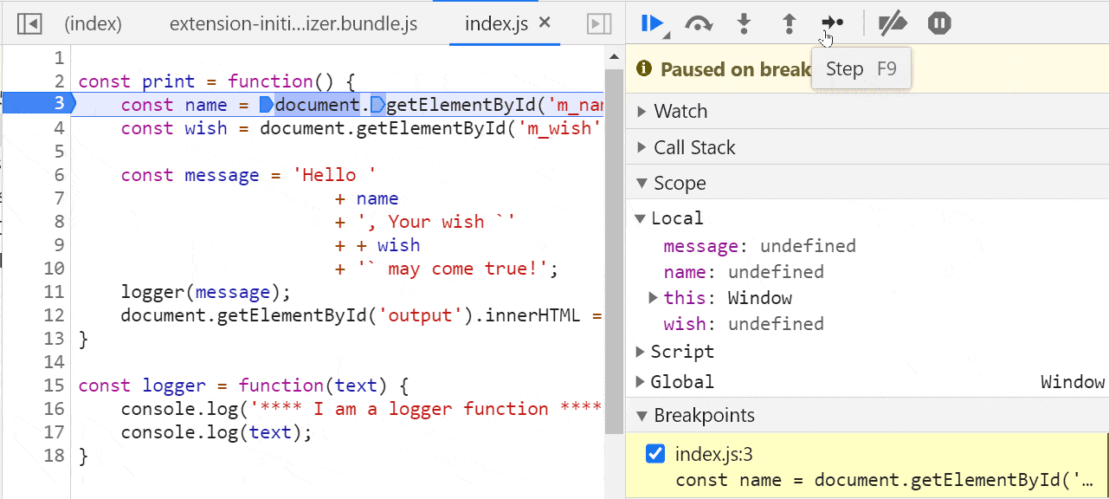Click the Window value beside Global
The image size is (1109, 499).
(x=1073, y=382)
